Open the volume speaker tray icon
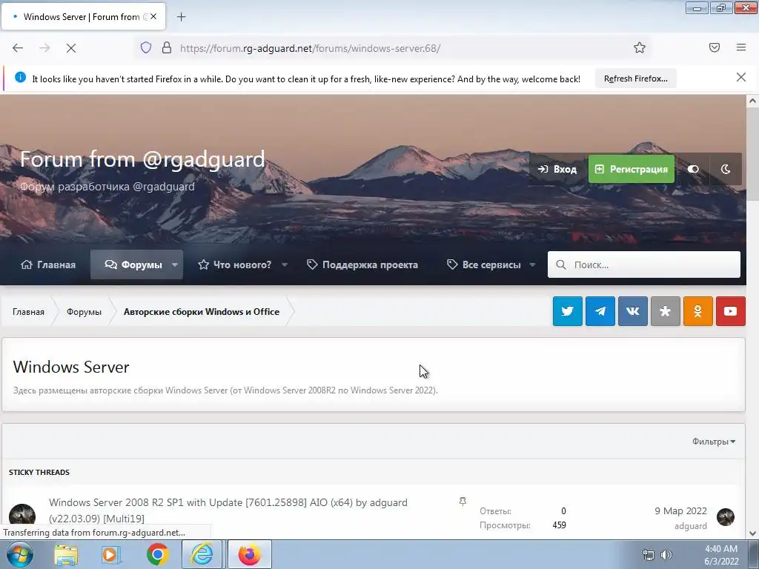 pyautogui.click(x=666, y=555)
